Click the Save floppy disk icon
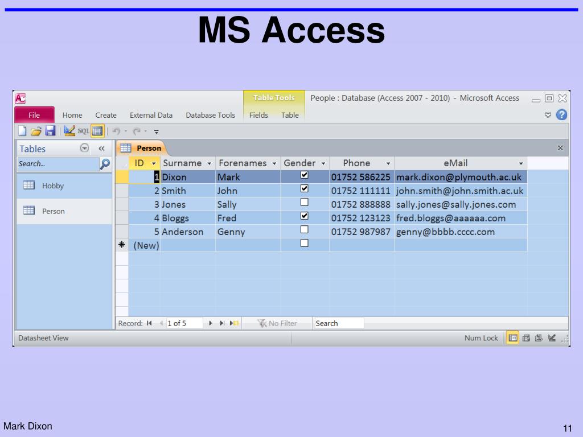Screen dimensions: 583x437 tap(50, 131)
